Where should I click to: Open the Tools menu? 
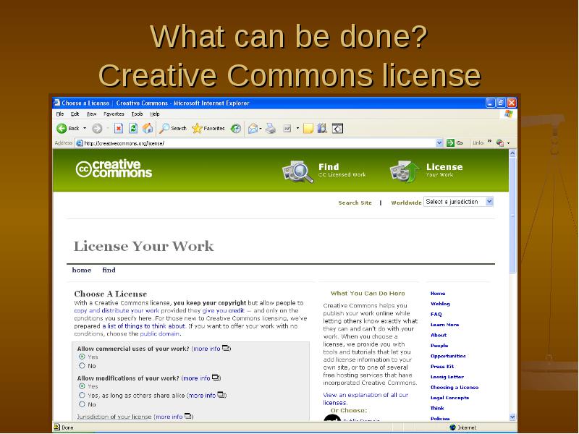(x=137, y=114)
